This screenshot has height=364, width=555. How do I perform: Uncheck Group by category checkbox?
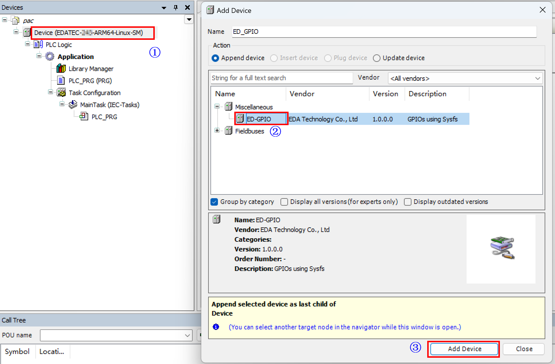pos(214,202)
